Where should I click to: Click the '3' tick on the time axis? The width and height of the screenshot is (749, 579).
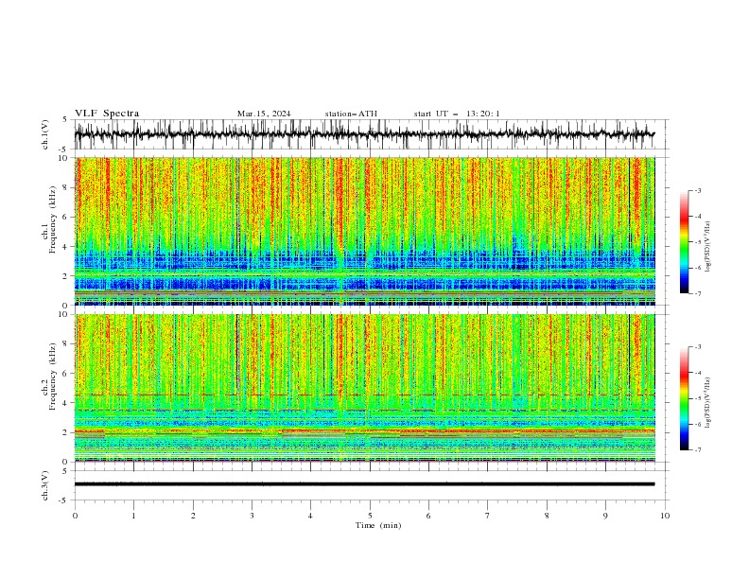[x=252, y=516]
